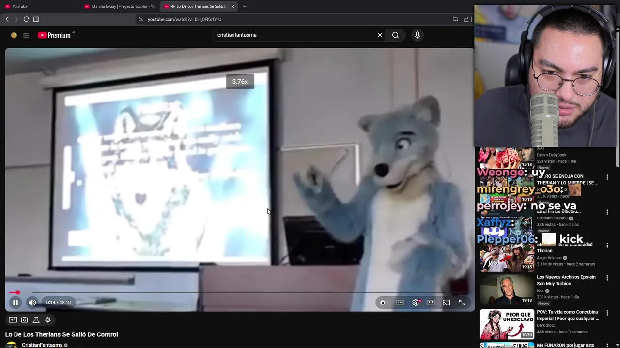Click the Idor channel name
The width and height of the screenshot is (620, 348).
541,291
